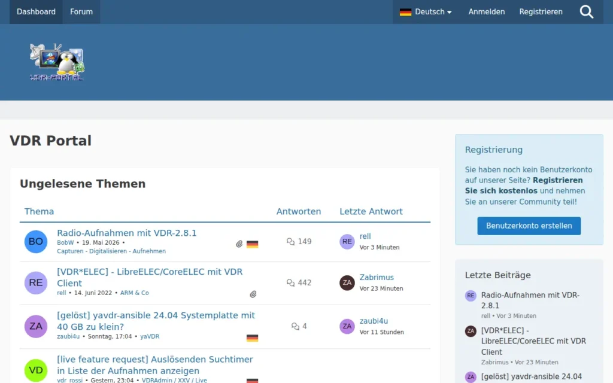This screenshot has height=383, width=613.
Task: Open thread Radio-Aufnahmen mit VDR-2.8.1
Action: 127,233
